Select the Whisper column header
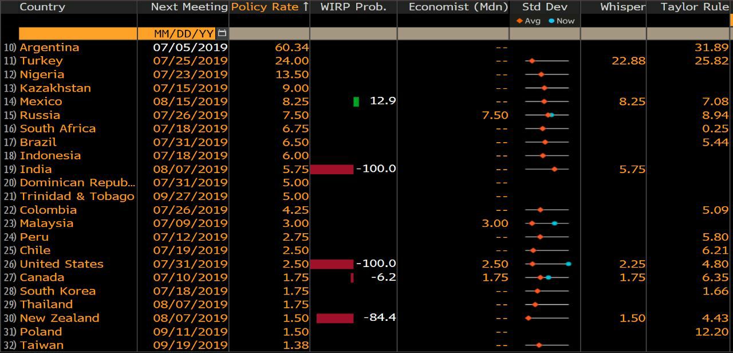This screenshot has height=353, width=733. point(622,7)
